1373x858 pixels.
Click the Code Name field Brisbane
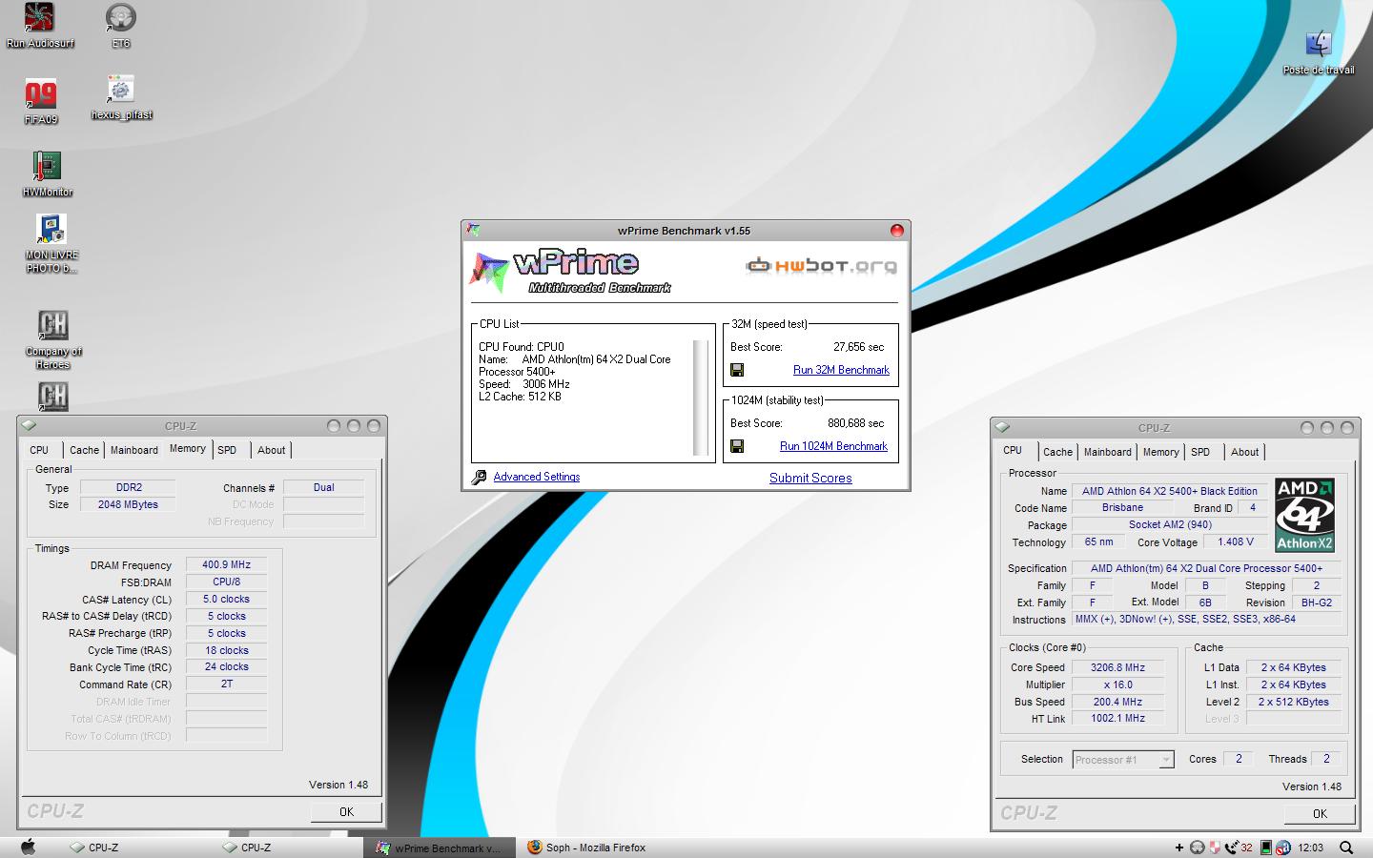coord(1122,507)
